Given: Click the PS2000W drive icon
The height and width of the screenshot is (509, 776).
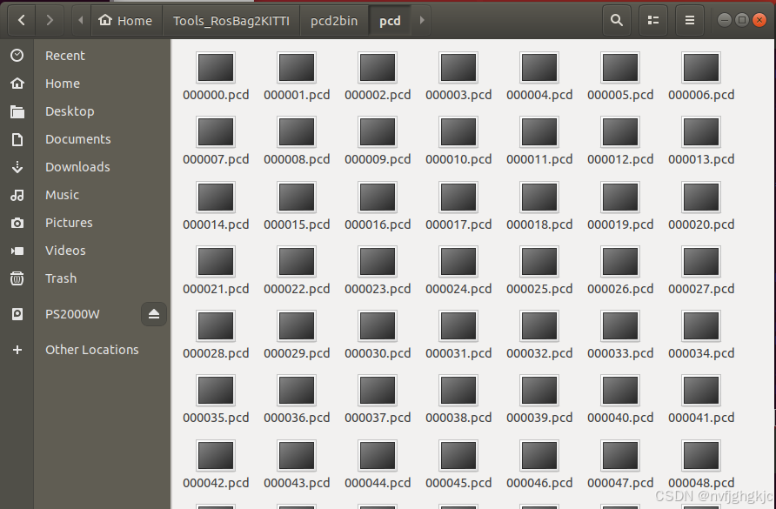Looking at the screenshot, I should (17, 314).
